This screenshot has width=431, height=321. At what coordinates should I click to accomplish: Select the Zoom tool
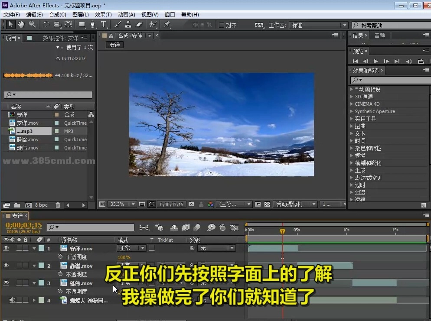32,24
